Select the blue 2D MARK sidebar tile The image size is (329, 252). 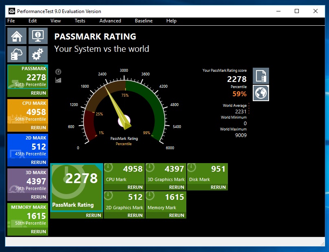28,146
